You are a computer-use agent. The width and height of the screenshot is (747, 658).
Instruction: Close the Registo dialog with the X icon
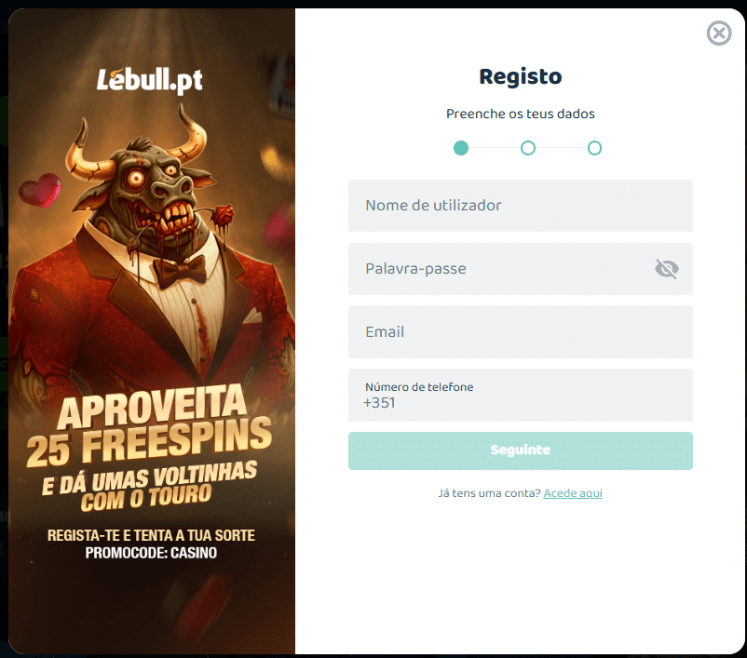[x=719, y=34]
